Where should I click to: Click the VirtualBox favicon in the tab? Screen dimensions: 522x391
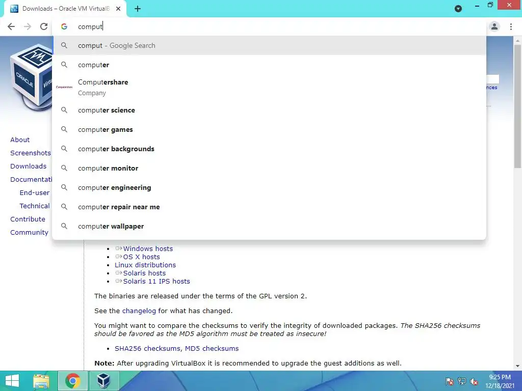click(14, 9)
